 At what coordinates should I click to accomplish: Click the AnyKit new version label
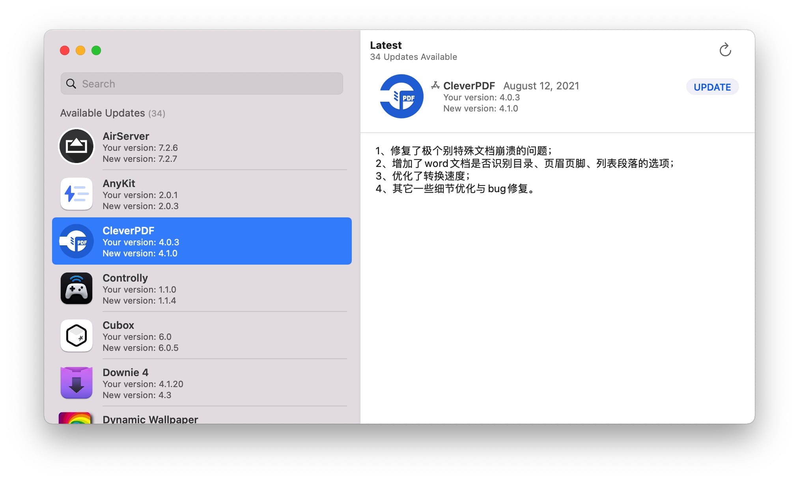[140, 206]
